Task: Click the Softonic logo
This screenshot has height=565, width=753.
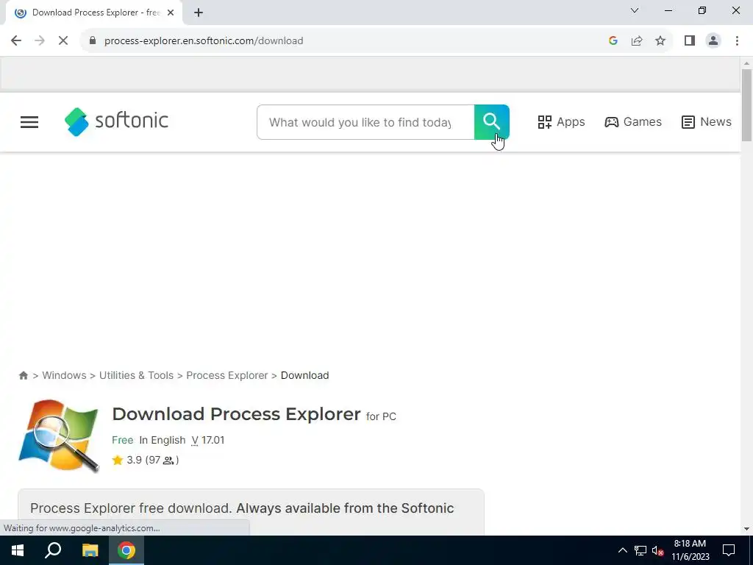Action: [x=116, y=121]
